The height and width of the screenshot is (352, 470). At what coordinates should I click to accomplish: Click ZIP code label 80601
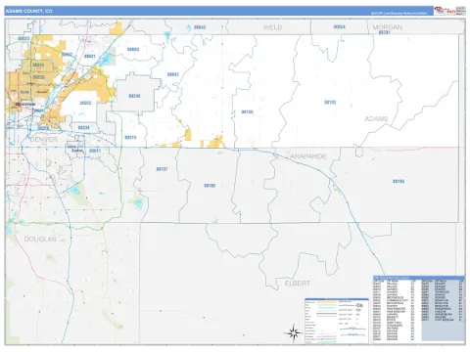click(89, 57)
